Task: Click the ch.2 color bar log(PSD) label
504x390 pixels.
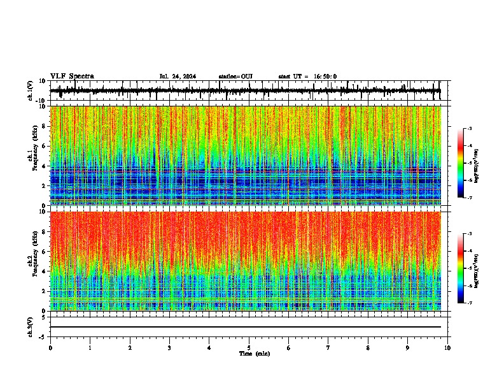Action: pyautogui.click(x=476, y=271)
